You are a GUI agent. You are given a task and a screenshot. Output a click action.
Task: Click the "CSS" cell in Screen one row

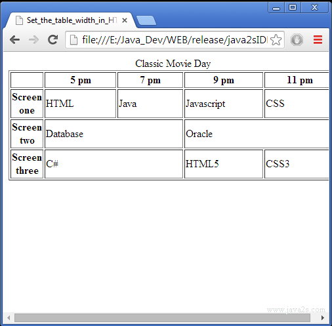[297, 104]
